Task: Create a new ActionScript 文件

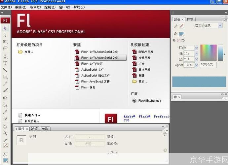Action: (90, 70)
